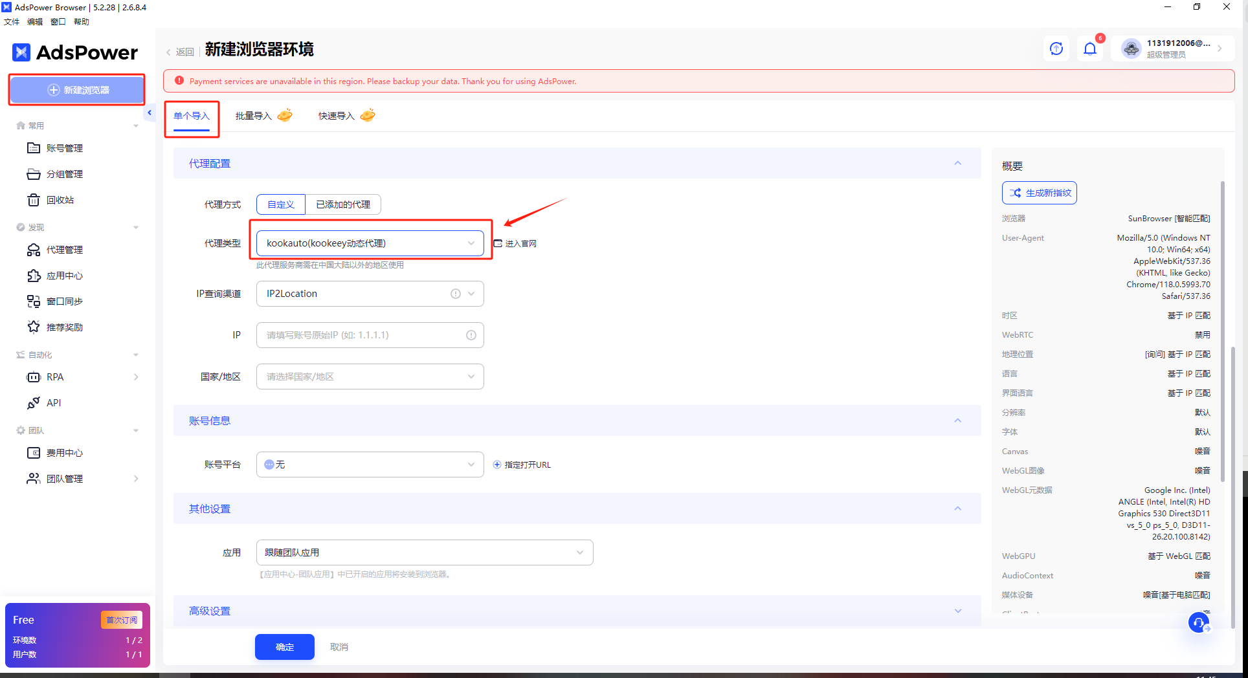Open 代理管理 in sidebar

[x=64, y=250]
